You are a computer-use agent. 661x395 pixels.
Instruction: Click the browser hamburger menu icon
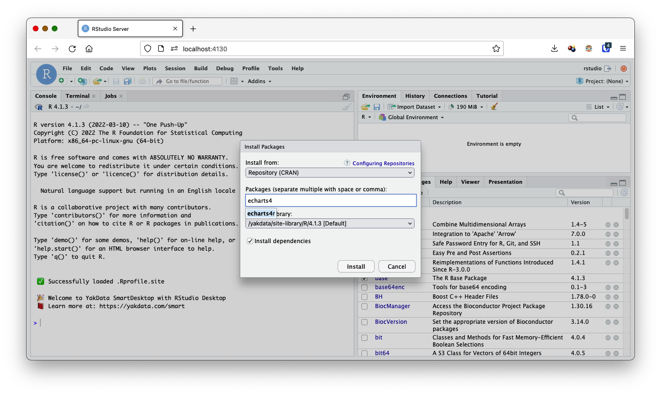click(x=623, y=48)
